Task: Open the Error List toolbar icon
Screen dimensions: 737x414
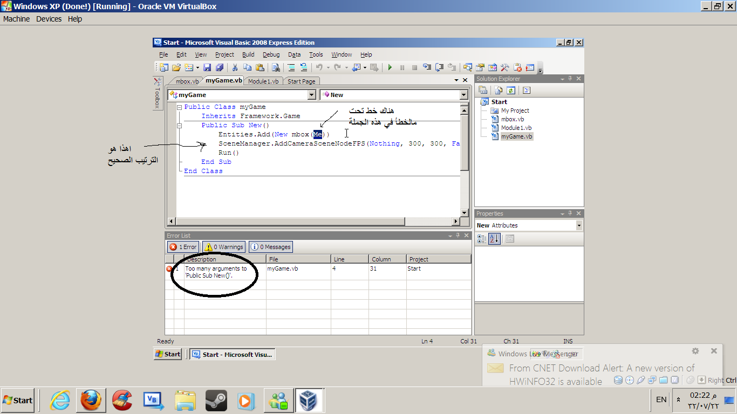Action: click(517, 67)
